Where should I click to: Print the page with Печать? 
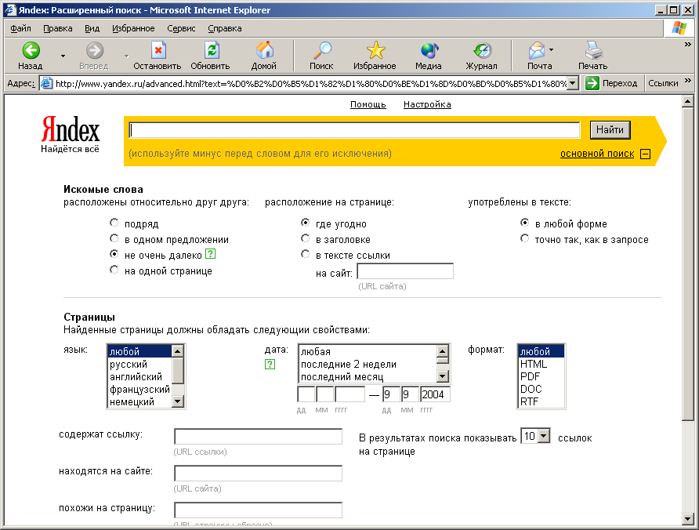pyautogui.click(x=593, y=56)
